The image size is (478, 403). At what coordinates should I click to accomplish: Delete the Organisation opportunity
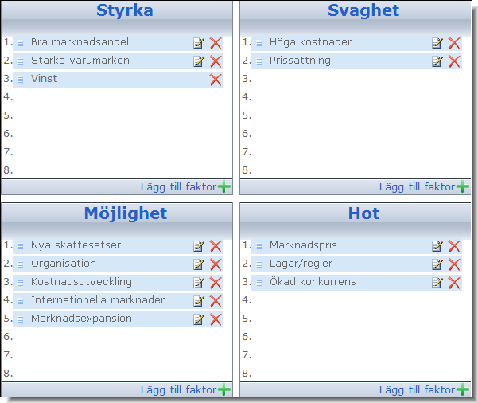point(216,264)
